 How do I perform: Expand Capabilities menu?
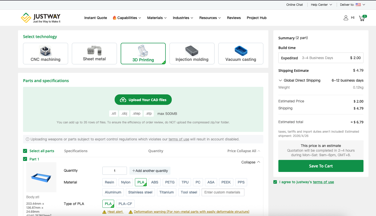click(x=127, y=18)
